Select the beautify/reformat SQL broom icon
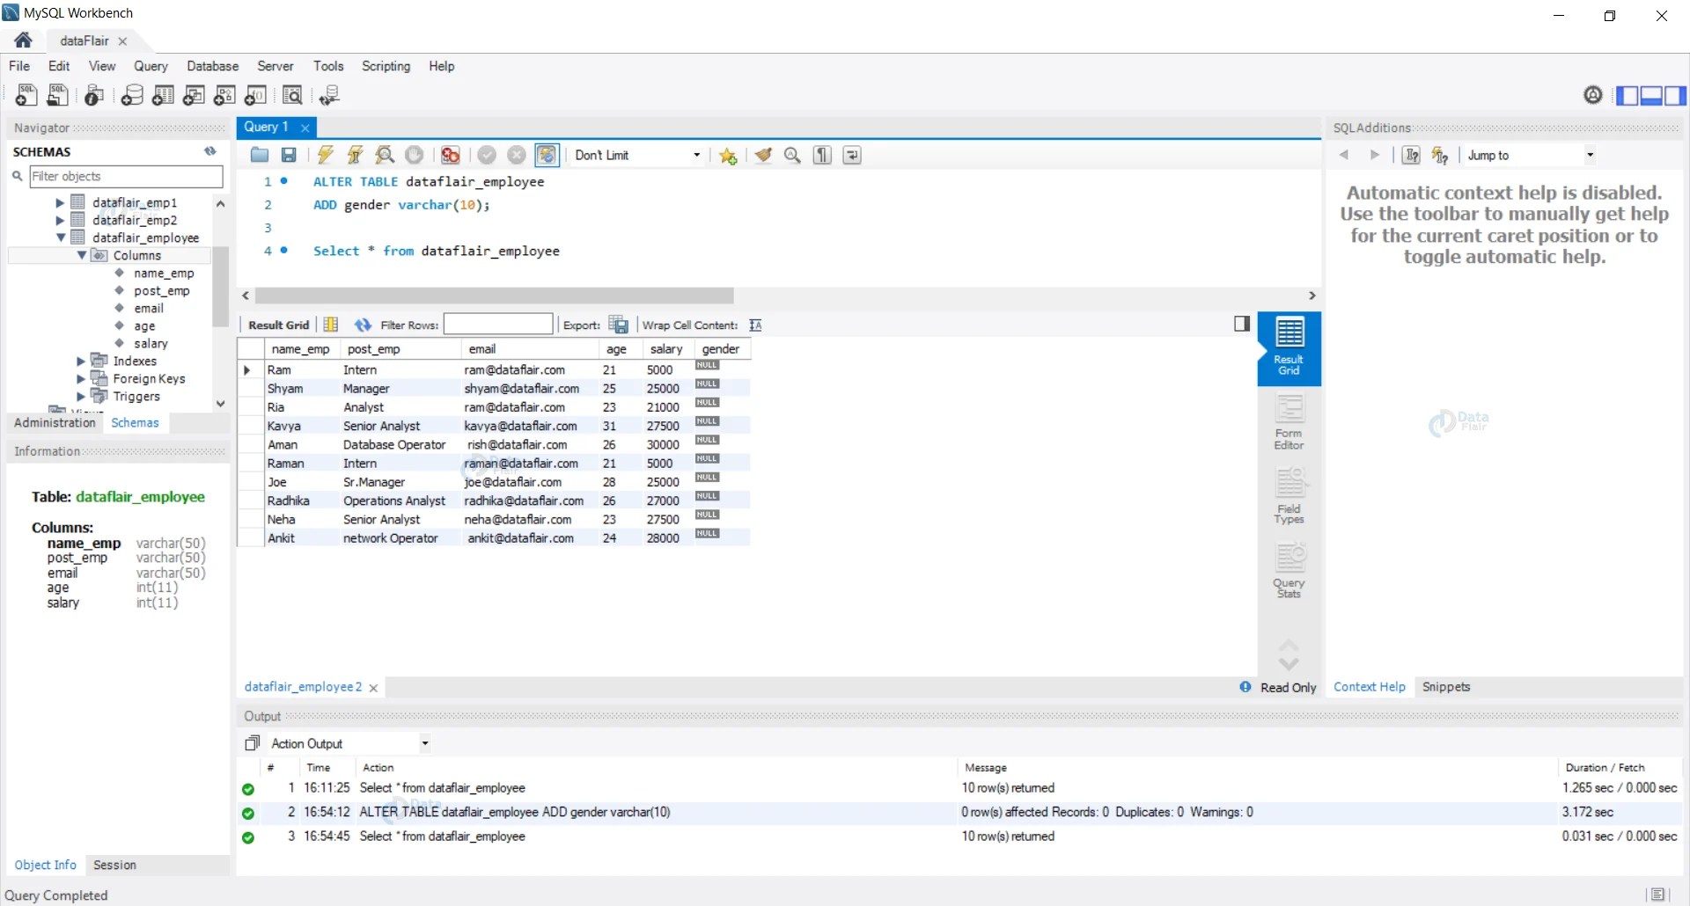This screenshot has width=1690, height=906. tap(762, 155)
